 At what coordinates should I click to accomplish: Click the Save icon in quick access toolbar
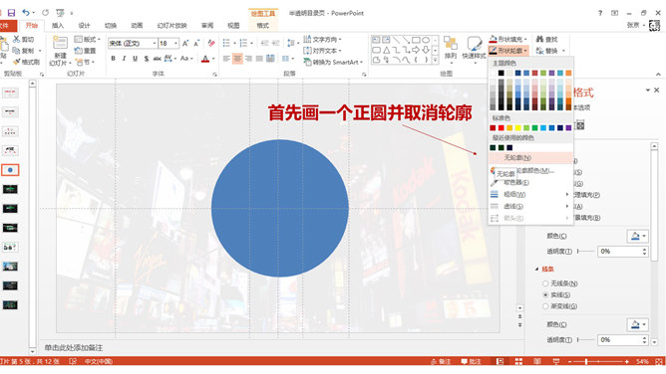tap(12, 13)
